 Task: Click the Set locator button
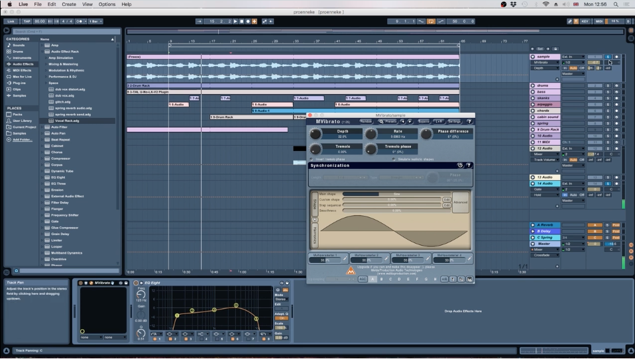pyautogui.click(x=540, y=49)
